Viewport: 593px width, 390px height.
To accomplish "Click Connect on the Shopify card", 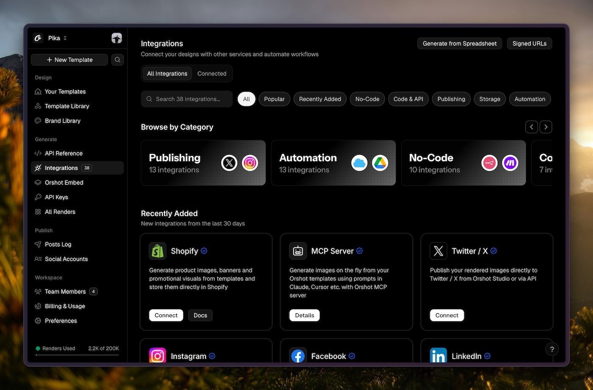I will click(166, 315).
